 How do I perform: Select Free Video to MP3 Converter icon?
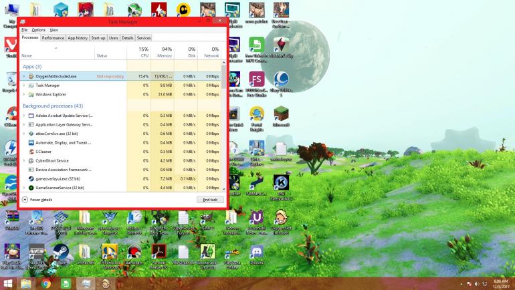click(257, 50)
